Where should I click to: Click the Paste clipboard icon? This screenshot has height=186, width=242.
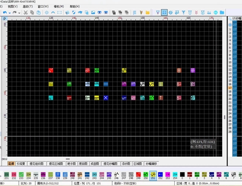click(x=39, y=13)
